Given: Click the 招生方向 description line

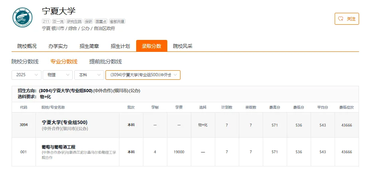Looking at the screenshot, I should [79, 91].
